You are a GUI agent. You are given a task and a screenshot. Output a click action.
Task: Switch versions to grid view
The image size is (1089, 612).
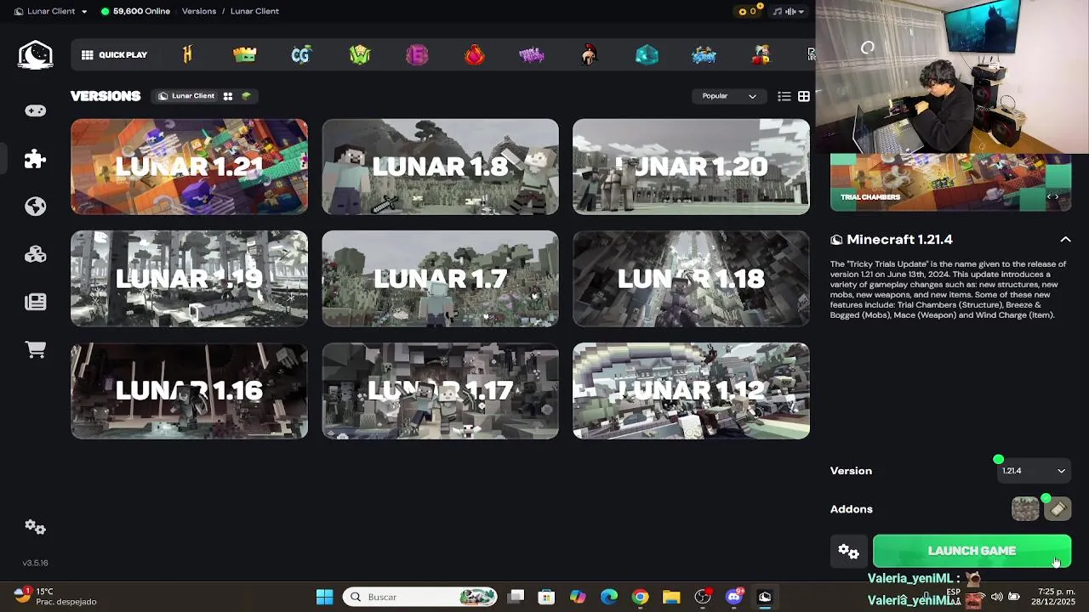[x=803, y=96]
